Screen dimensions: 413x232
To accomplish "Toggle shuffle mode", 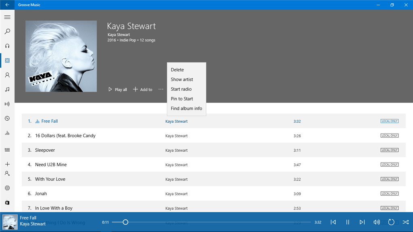I will 406,222.
